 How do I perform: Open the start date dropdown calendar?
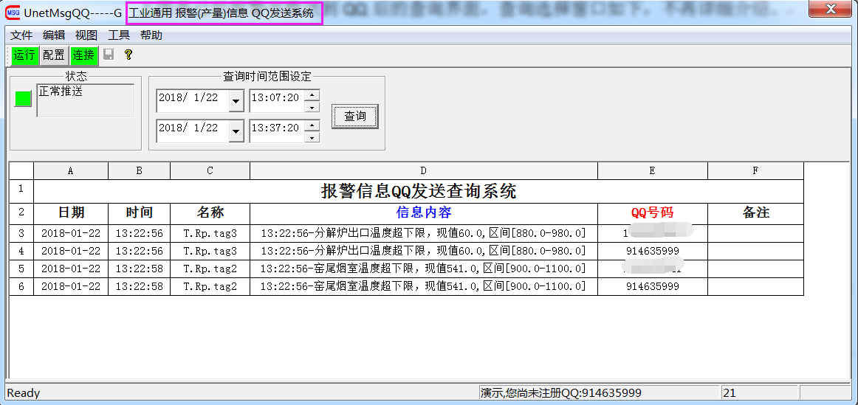(236, 101)
